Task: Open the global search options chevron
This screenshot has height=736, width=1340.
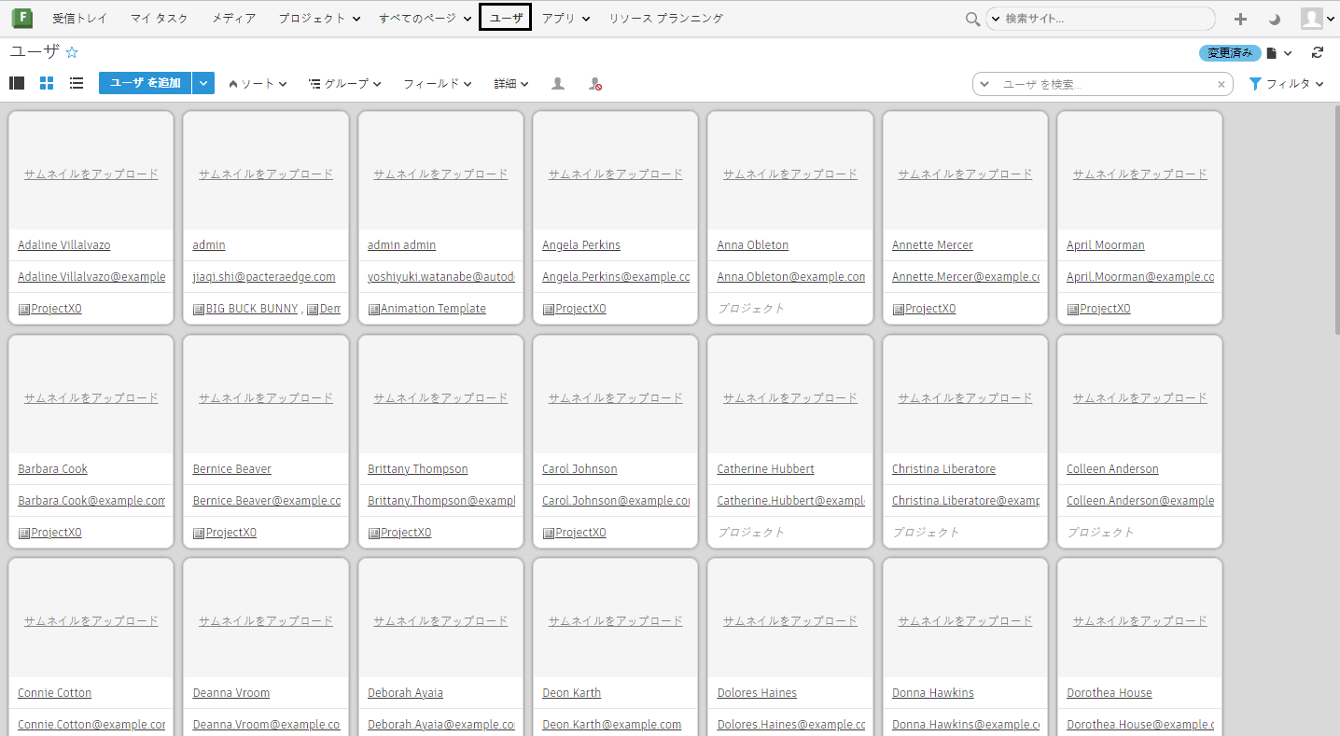Action: [994, 19]
